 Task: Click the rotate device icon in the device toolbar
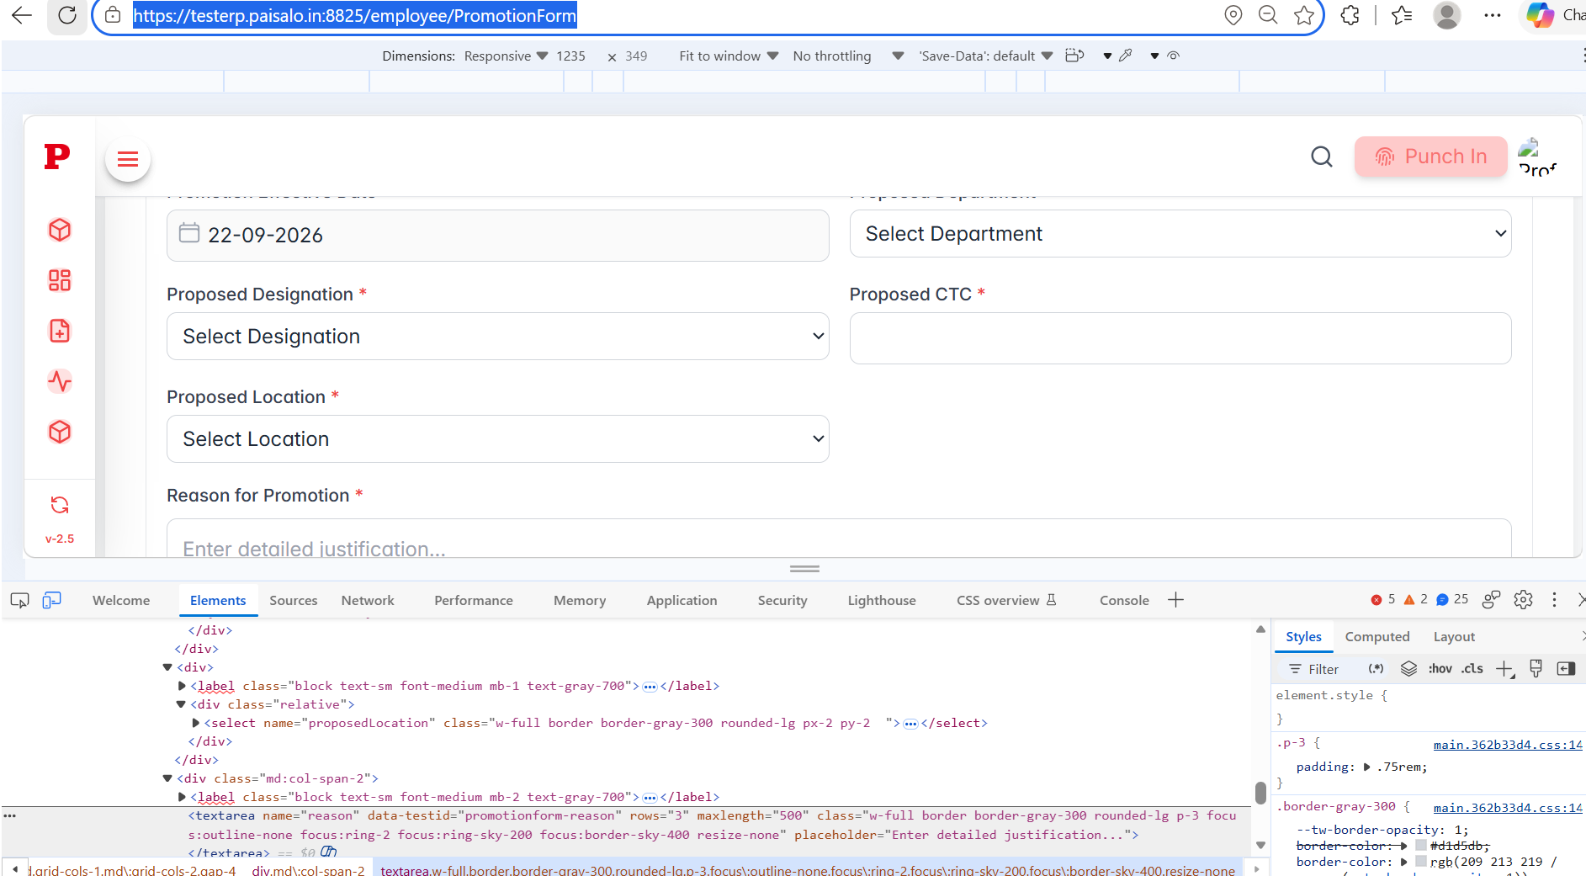point(1074,56)
